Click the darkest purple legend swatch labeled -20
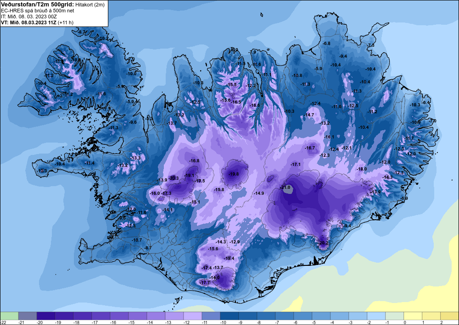Viewport: 459px width, 325px height. [46, 316]
